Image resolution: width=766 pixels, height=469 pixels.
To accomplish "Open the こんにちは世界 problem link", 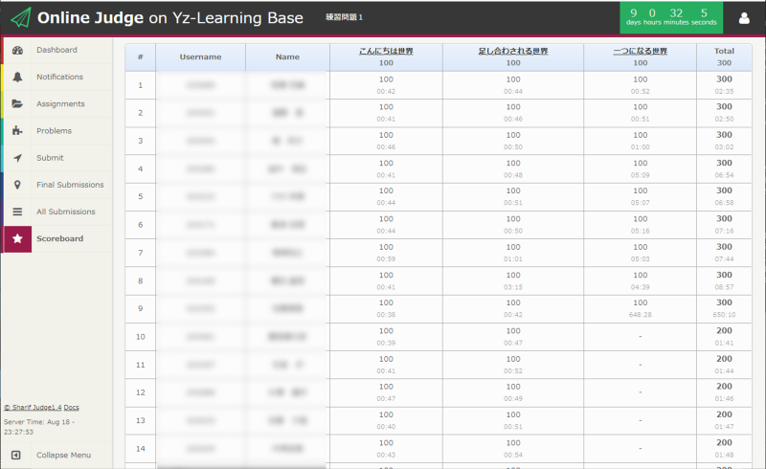I will [x=386, y=51].
